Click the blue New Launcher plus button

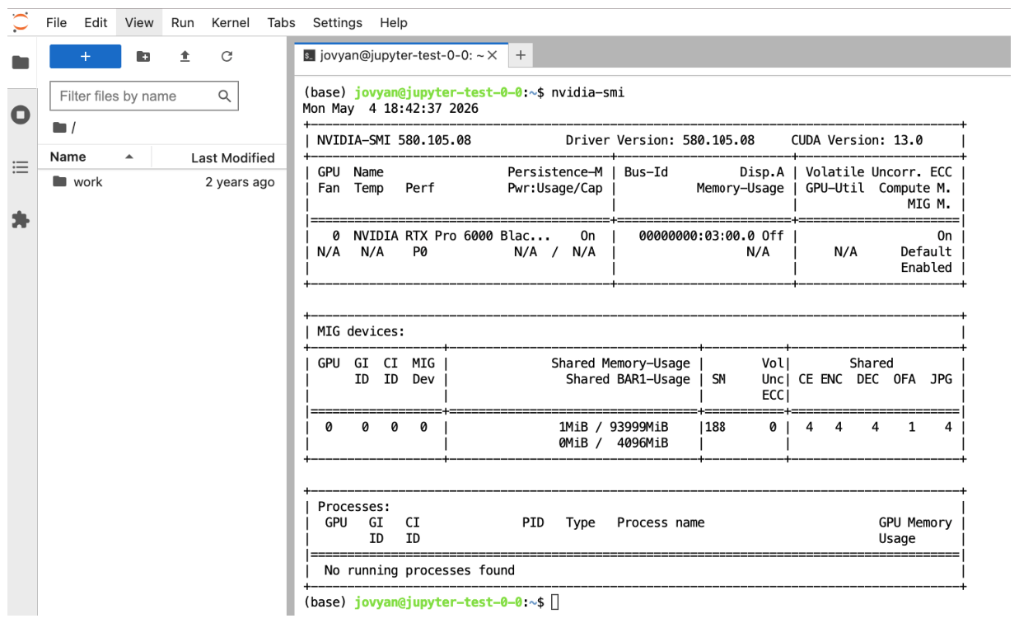(x=86, y=56)
